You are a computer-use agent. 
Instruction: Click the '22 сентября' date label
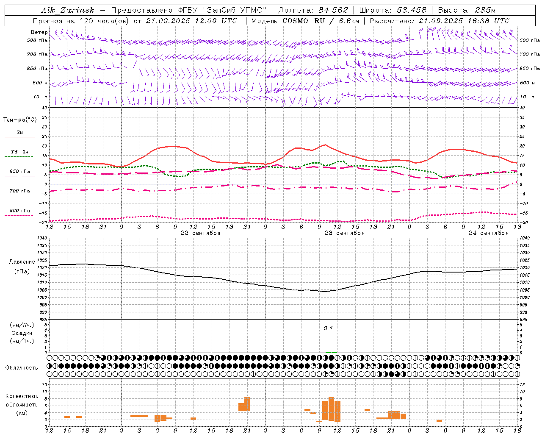[x=201, y=233]
